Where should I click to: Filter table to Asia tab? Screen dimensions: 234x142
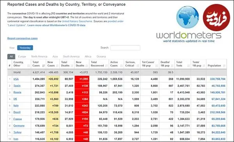55,57
